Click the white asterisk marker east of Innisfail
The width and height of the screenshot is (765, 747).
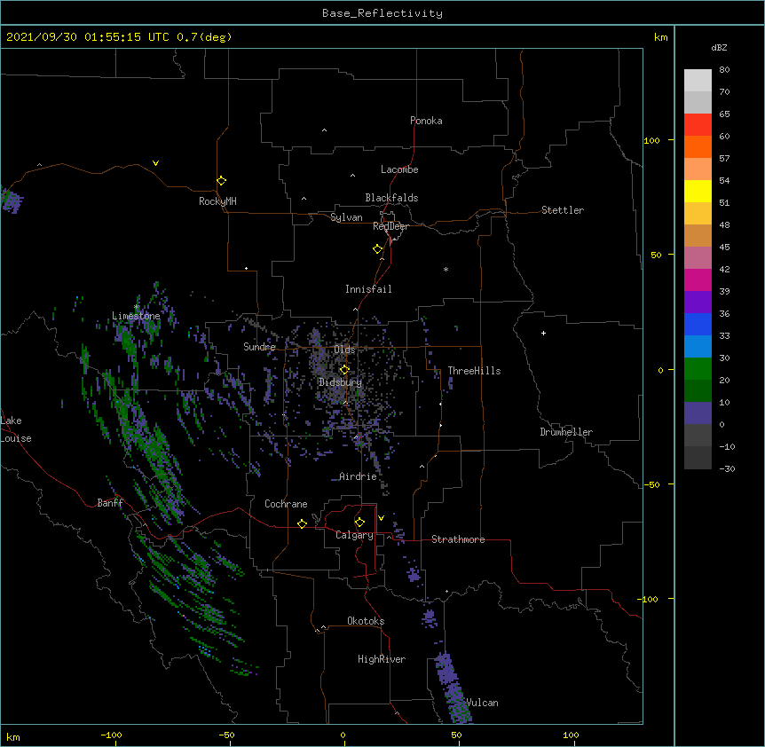446,269
